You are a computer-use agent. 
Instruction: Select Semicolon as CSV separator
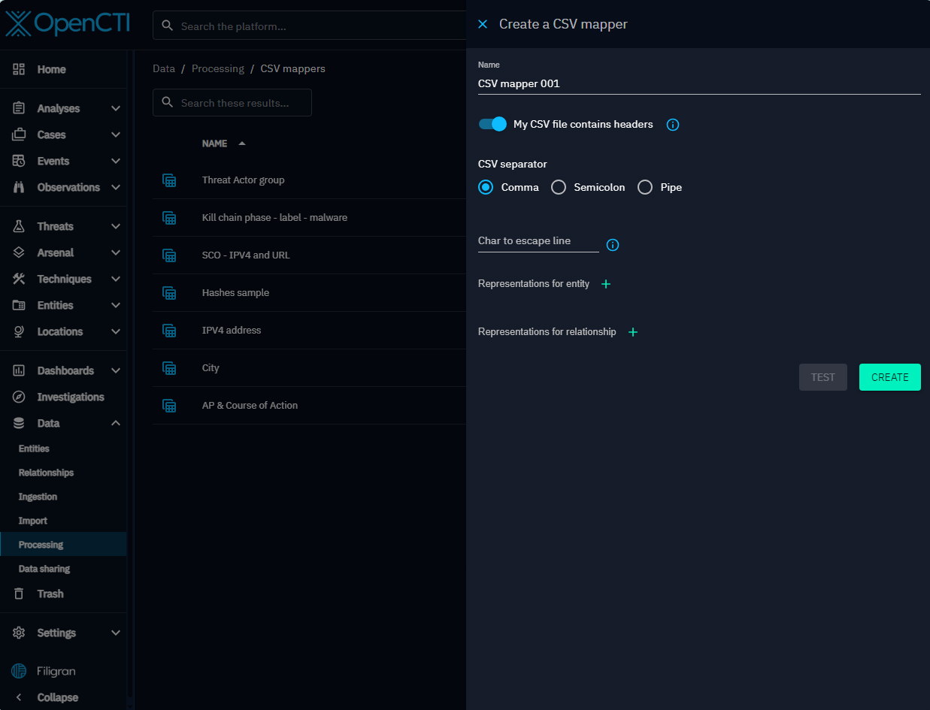pyautogui.click(x=559, y=187)
